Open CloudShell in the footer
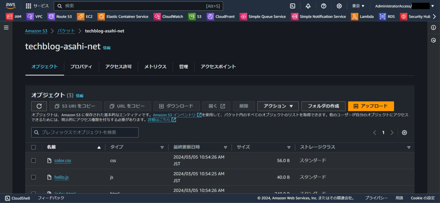440x203 pixels. (18, 198)
